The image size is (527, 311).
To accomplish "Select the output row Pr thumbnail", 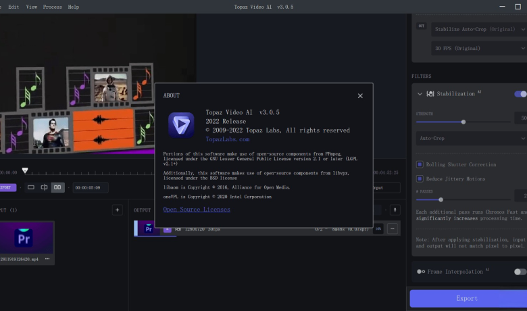I will [x=149, y=229].
